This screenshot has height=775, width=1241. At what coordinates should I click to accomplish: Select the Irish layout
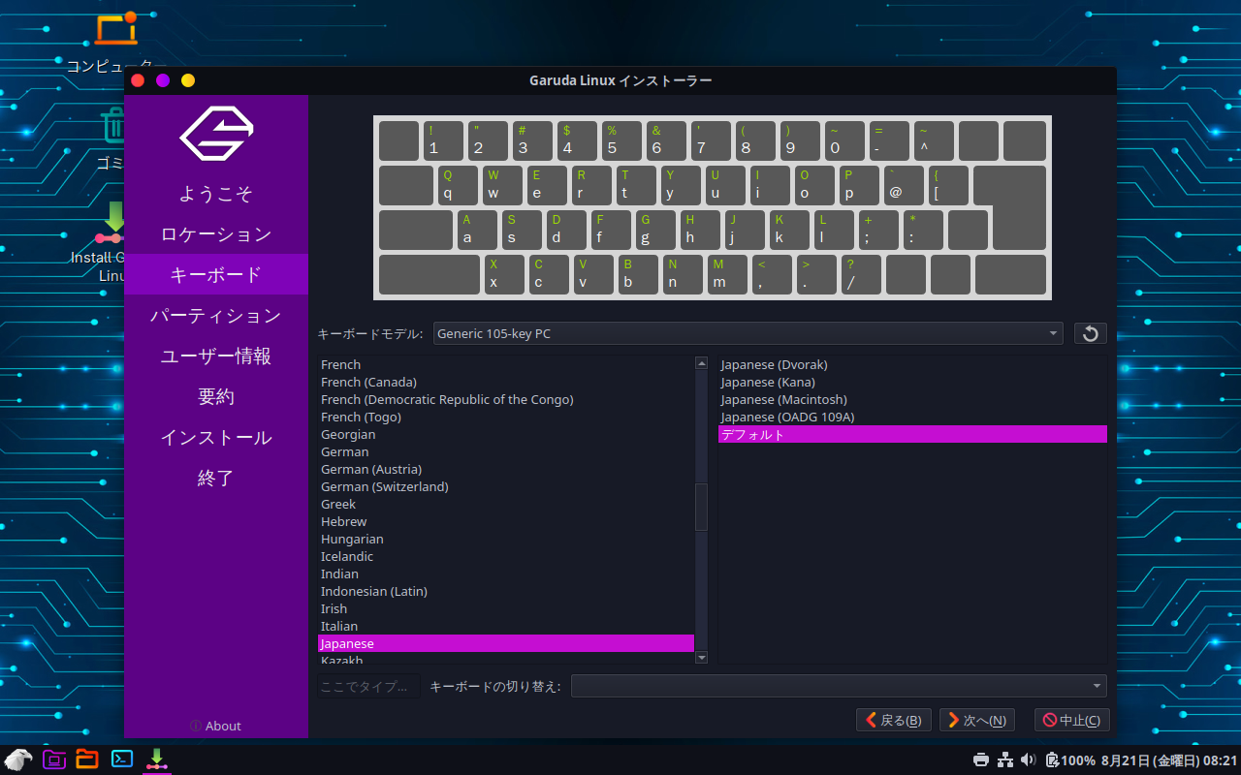pyautogui.click(x=506, y=608)
